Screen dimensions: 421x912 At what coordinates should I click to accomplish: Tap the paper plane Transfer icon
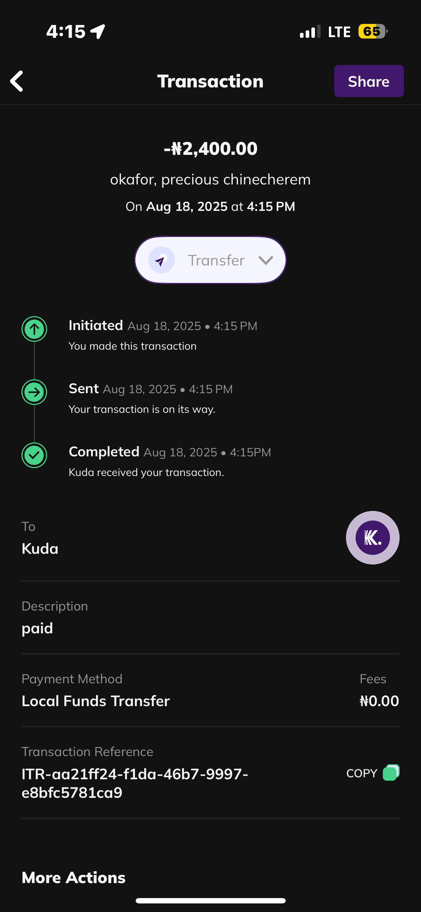tap(161, 260)
